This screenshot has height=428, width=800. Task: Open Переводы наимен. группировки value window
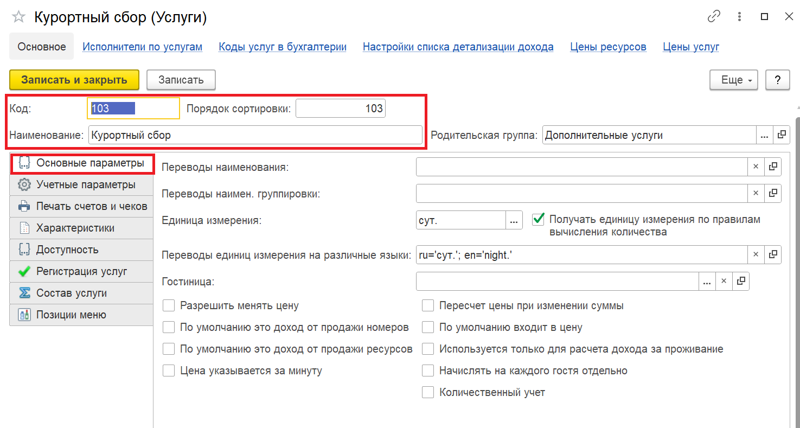coord(773,193)
